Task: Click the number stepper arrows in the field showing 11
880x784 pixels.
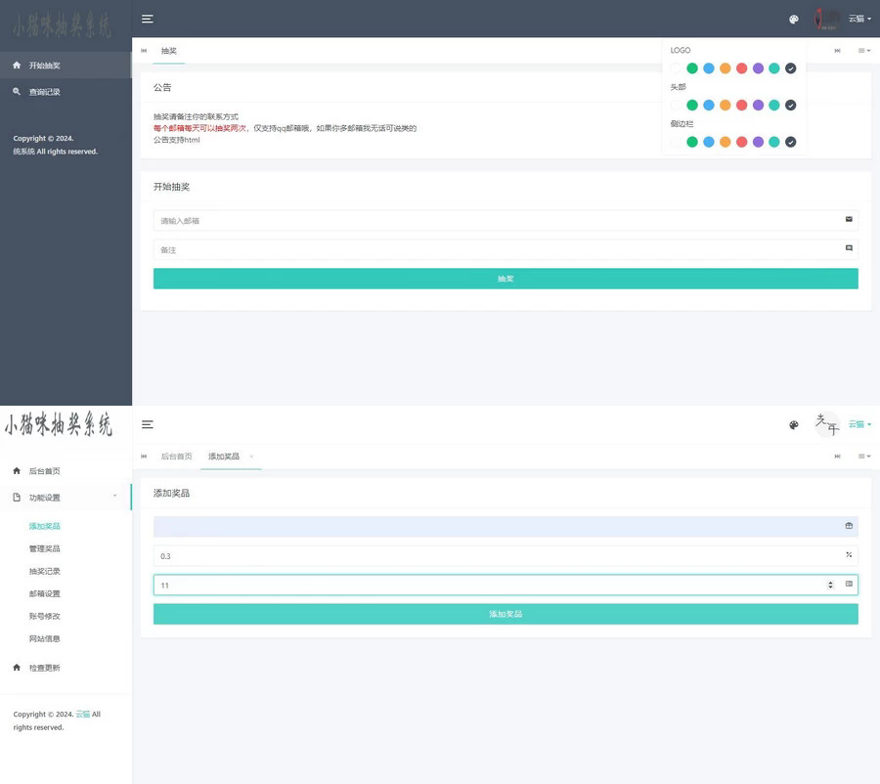Action: pos(830,585)
